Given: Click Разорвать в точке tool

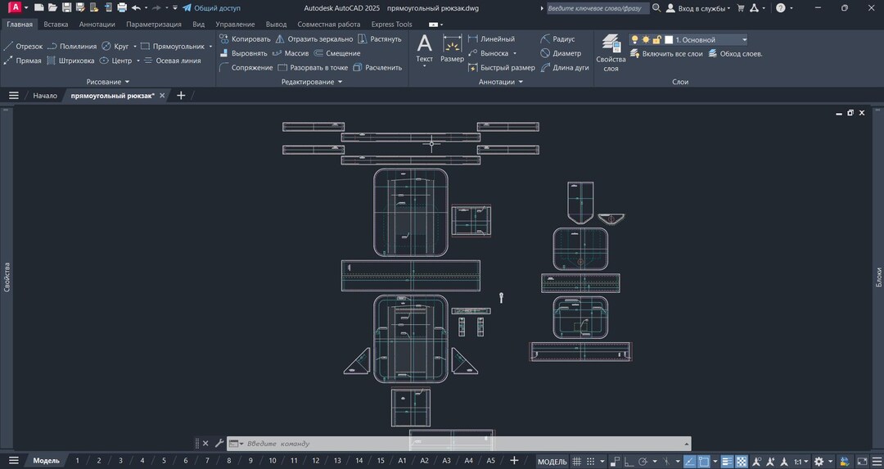Looking at the screenshot, I should pos(313,68).
